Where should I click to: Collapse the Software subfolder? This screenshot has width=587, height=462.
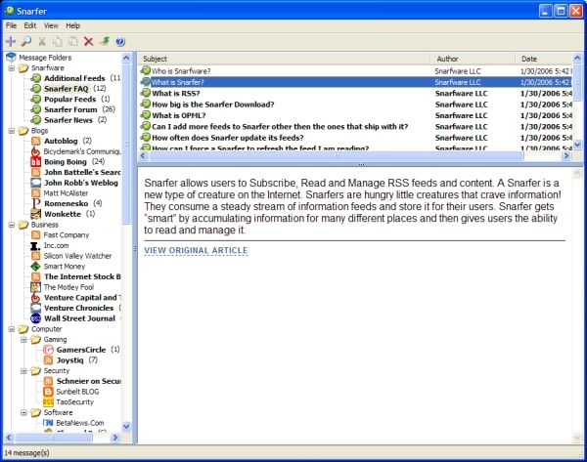(x=23, y=412)
